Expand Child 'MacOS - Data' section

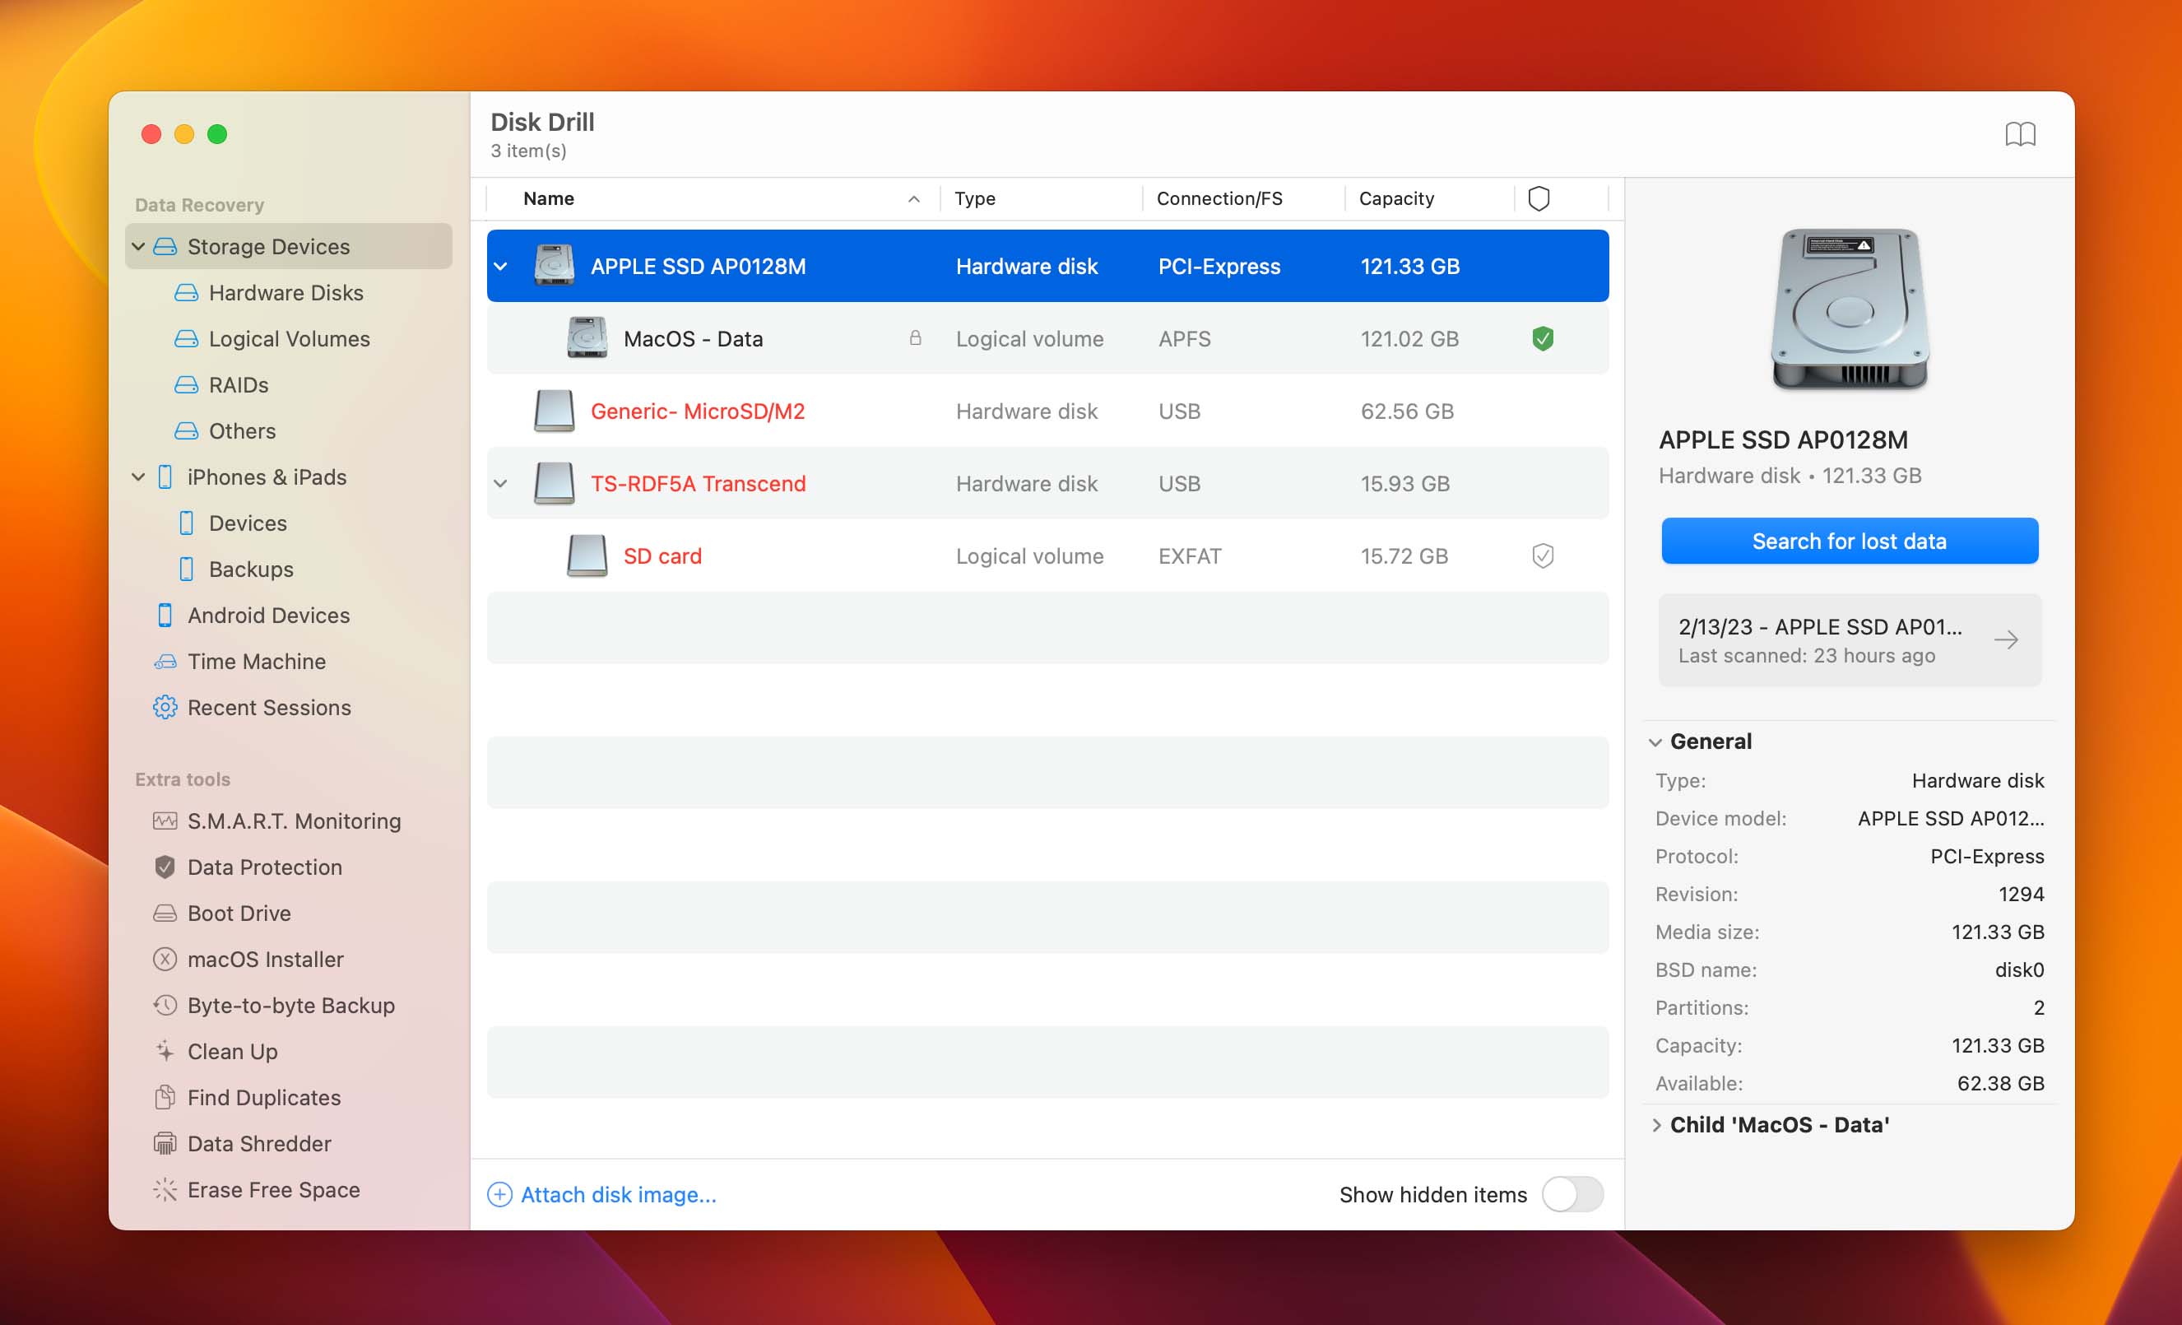pyautogui.click(x=1656, y=1125)
